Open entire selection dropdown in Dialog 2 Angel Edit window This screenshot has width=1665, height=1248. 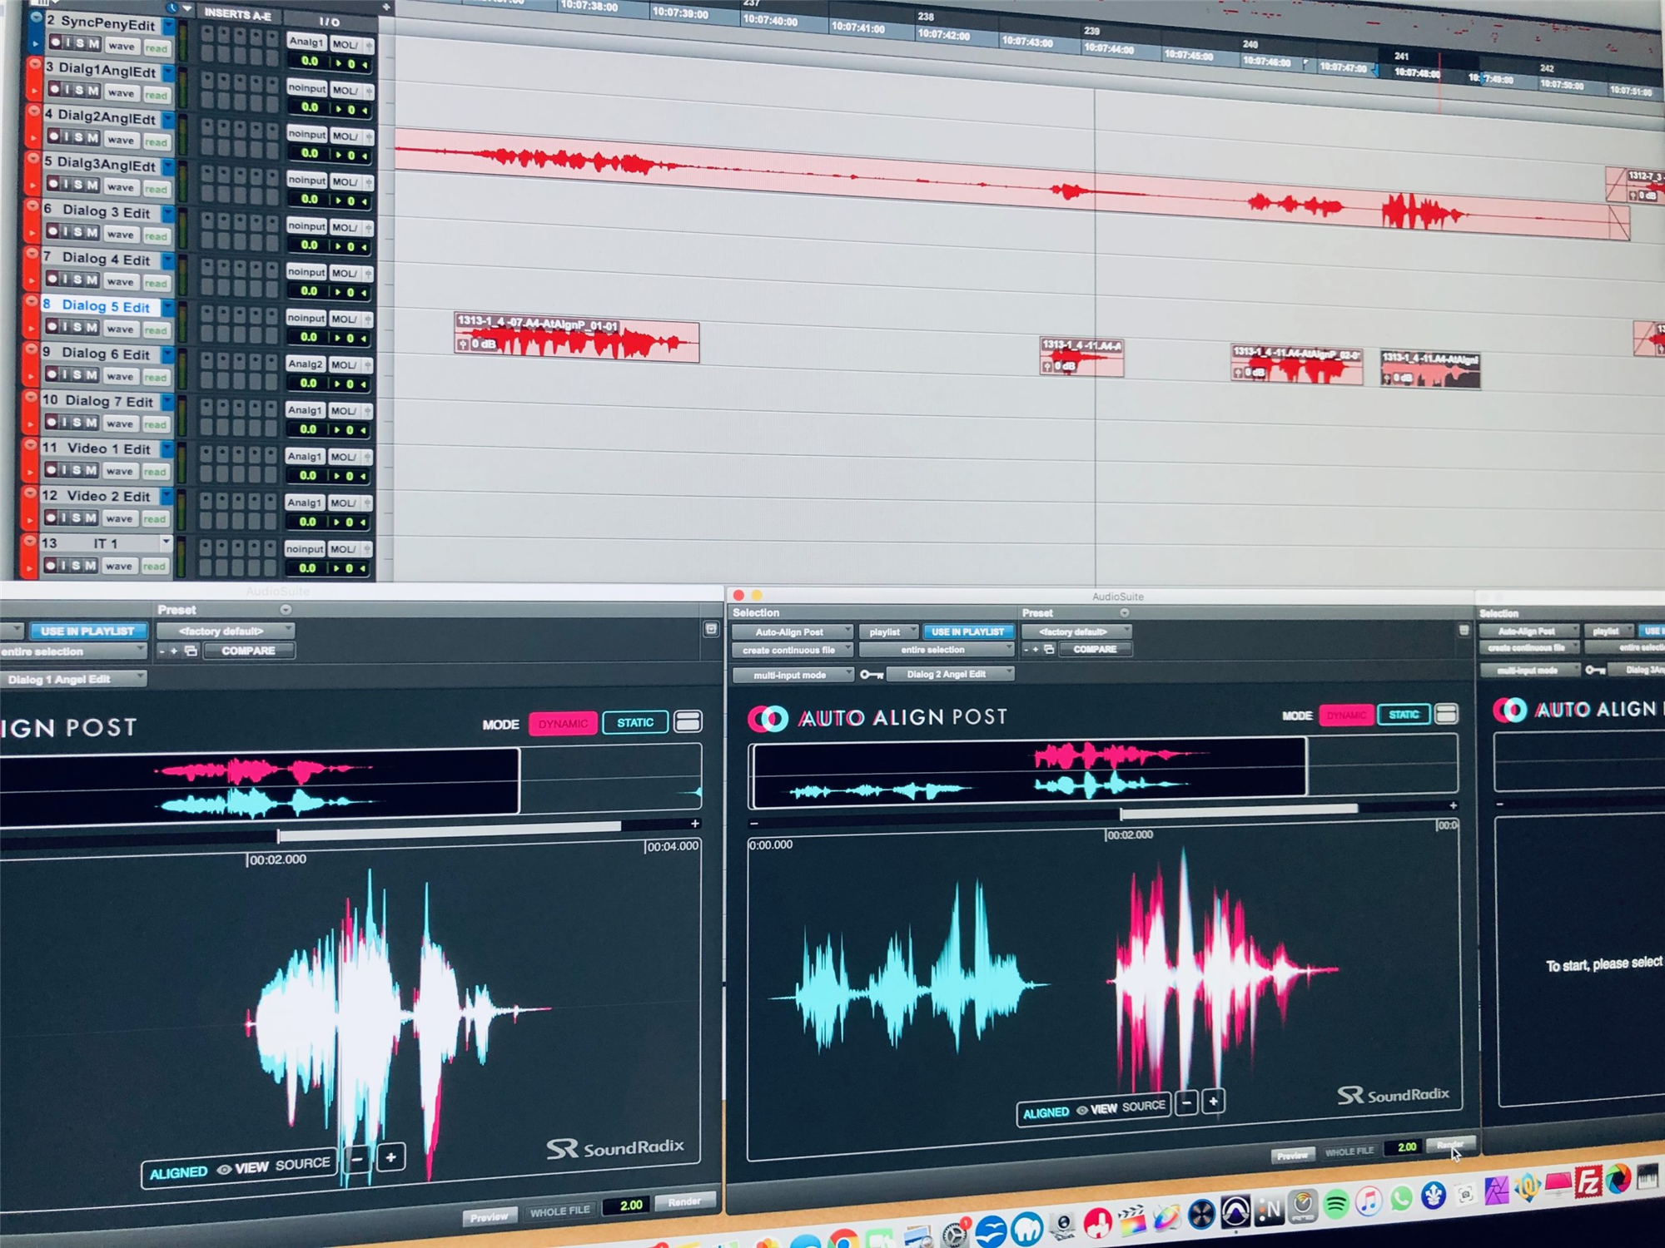click(x=937, y=650)
